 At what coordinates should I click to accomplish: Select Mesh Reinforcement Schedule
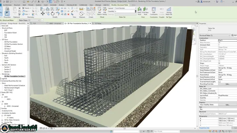(15, 85)
